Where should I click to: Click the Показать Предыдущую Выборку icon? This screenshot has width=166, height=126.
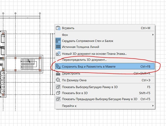pyautogui.click(x=58, y=99)
